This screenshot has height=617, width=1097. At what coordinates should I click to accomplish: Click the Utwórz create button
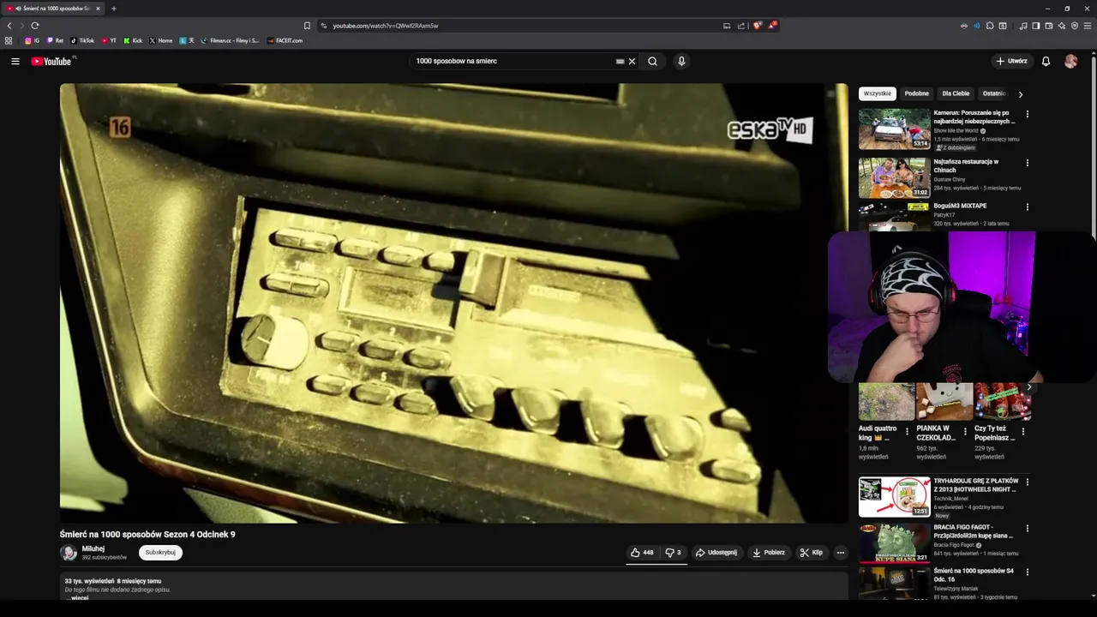tap(1011, 61)
